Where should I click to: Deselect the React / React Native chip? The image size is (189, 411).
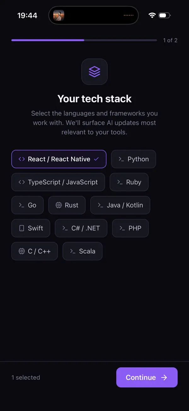click(x=59, y=159)
